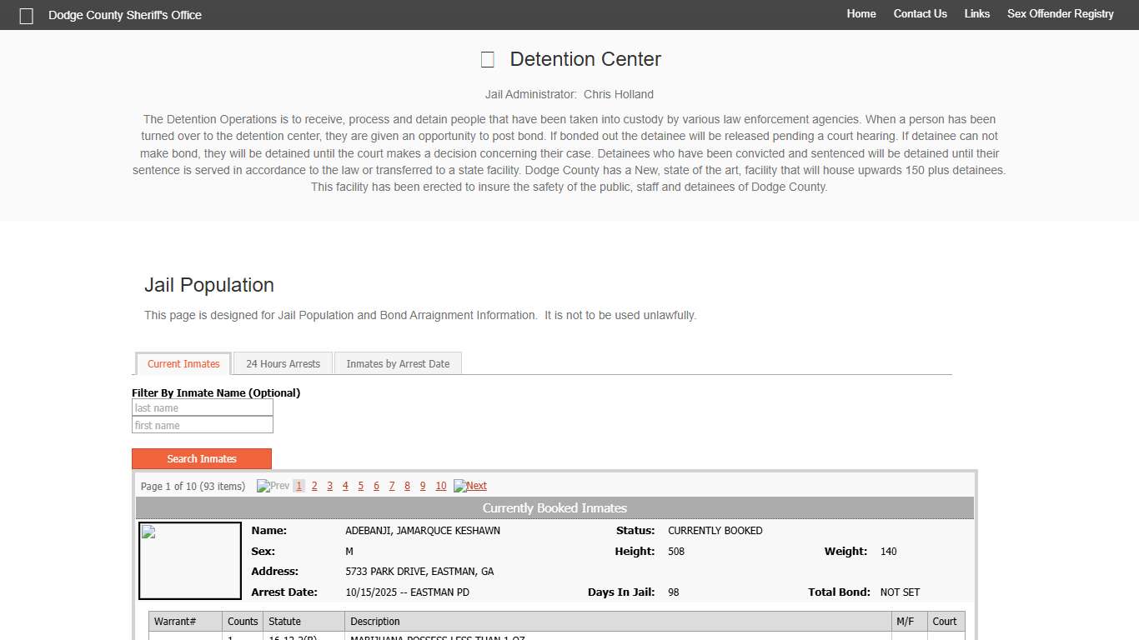Click the Detention Center badge icon
Viewport: 1139px width, 640px height.
coord(487,59)
